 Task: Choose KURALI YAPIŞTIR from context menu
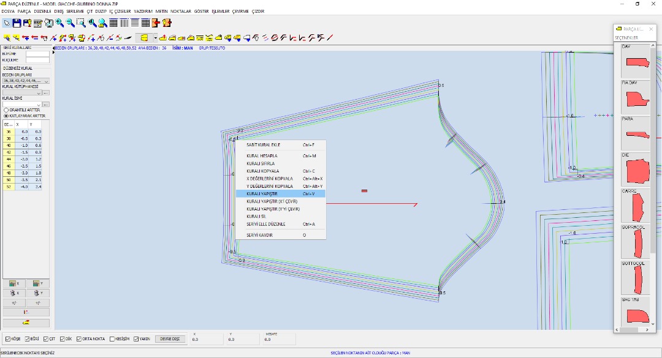[280, 193]
